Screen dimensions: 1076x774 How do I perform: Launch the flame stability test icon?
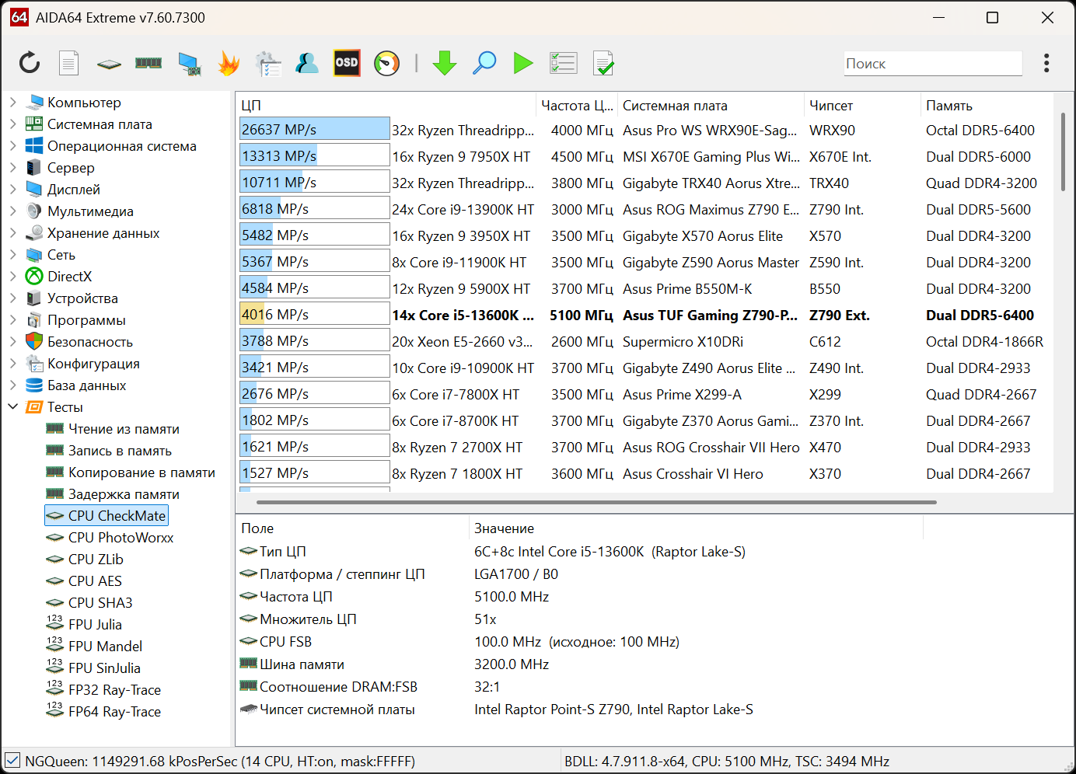229,63
